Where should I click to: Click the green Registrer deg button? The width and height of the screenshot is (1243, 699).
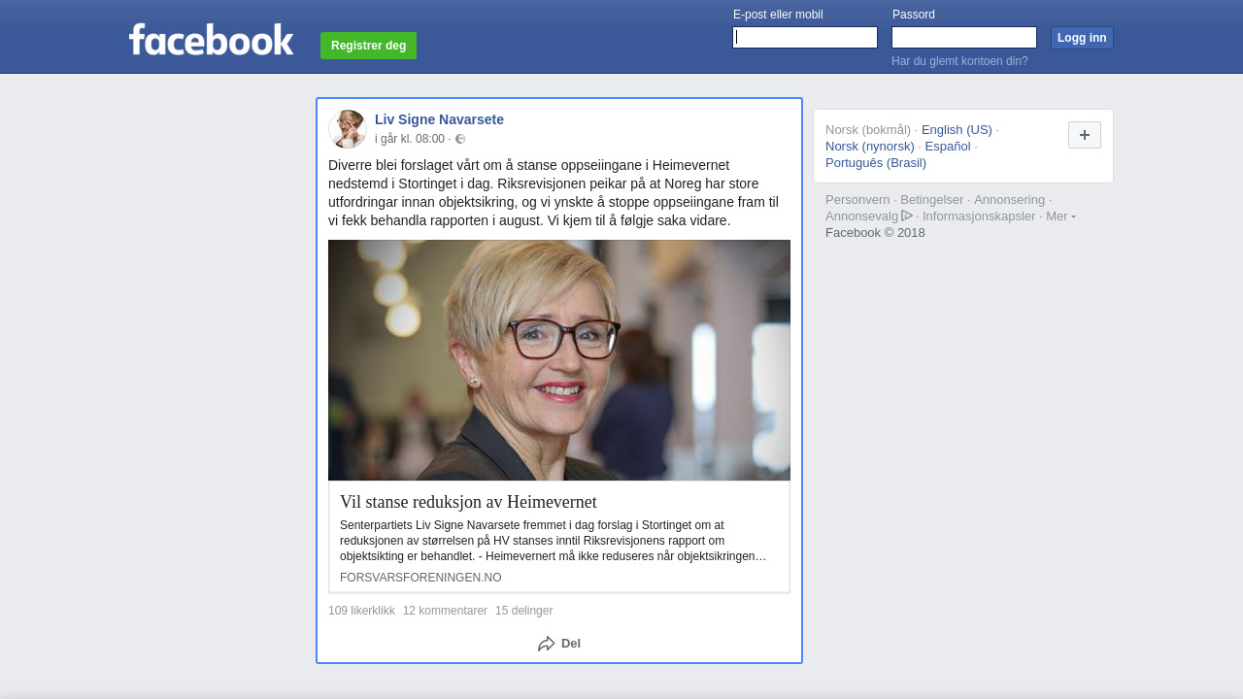(x=368, y=46)
